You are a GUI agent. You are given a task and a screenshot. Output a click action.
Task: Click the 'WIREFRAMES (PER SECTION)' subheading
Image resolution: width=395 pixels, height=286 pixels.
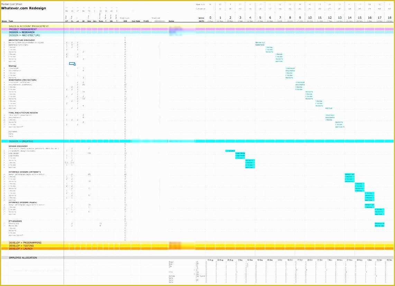point(23,80)
